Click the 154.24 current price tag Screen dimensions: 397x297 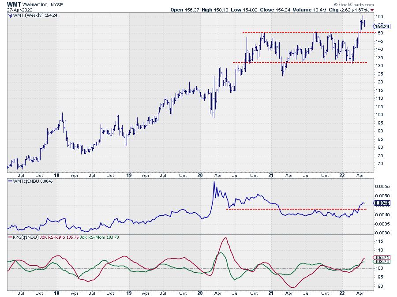coord(381,26)
